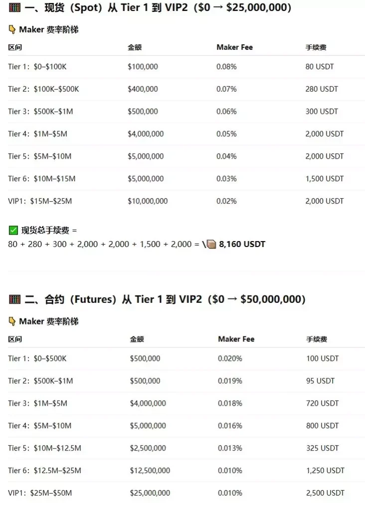Click the Maker Fee header in the Spot table
The image size is (365, 511).
click(234, 47)
